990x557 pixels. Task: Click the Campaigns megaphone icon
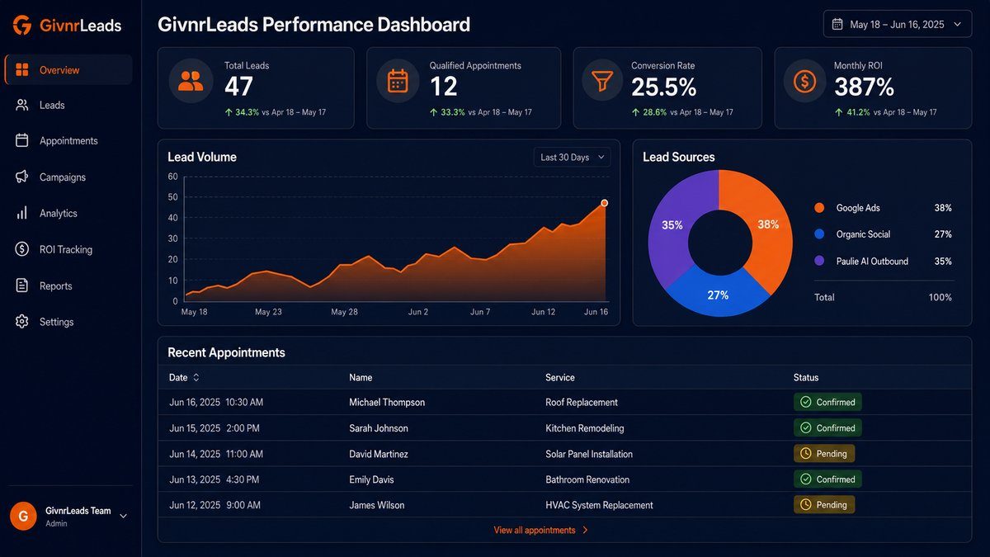pyautogui.click(x=22, y=177)
